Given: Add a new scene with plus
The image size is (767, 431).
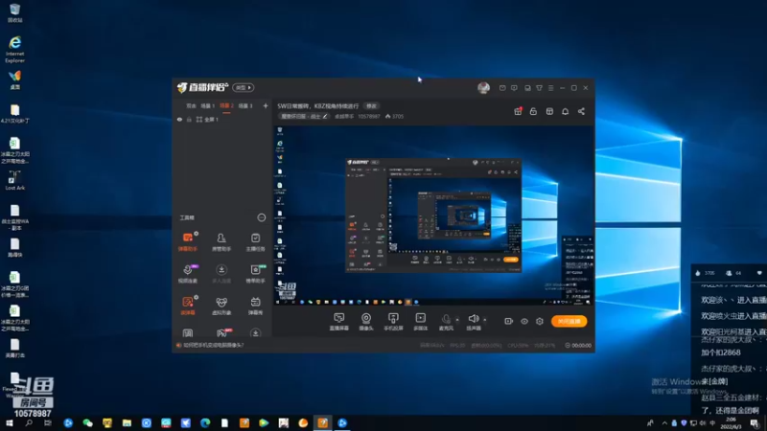Looking at the screenshot, I should 266,106.
